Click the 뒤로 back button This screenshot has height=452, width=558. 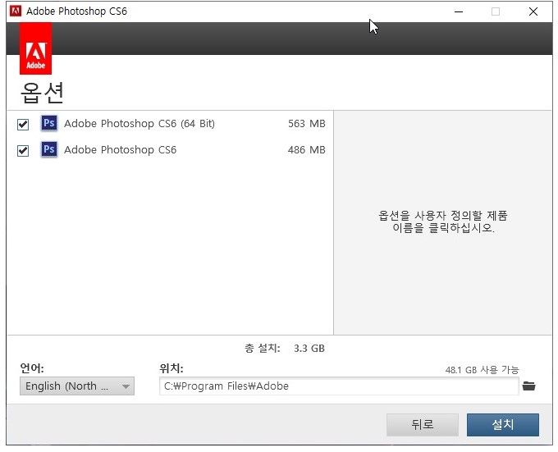pos(423,425)
